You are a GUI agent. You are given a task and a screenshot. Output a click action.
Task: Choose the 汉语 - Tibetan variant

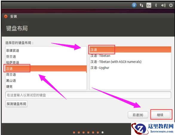click(x=131, y=56)
